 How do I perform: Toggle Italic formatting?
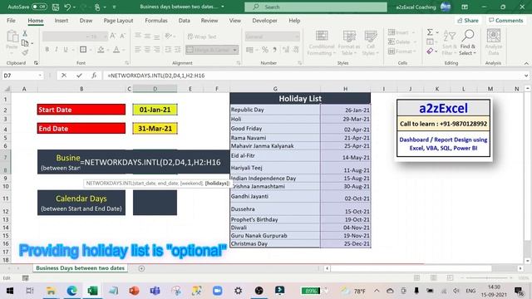[x=57, y=50]
